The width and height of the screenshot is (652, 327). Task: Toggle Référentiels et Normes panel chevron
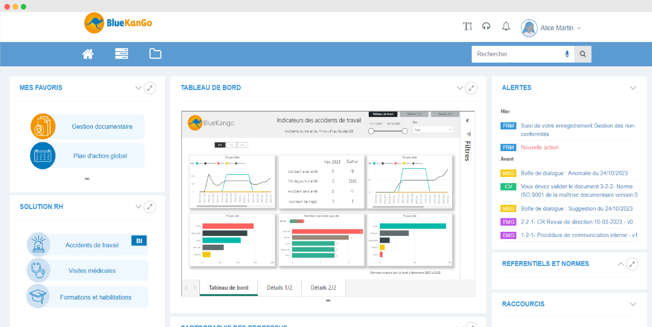click(x=621, y=264)
